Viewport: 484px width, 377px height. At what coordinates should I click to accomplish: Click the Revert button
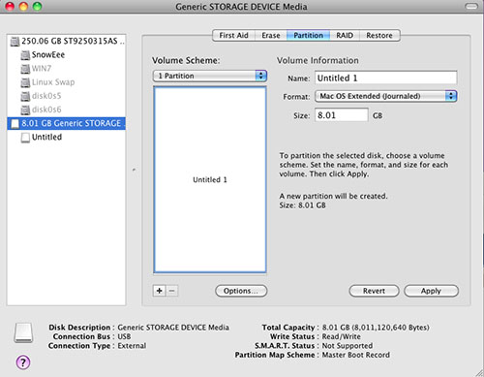tap(374, 291)
